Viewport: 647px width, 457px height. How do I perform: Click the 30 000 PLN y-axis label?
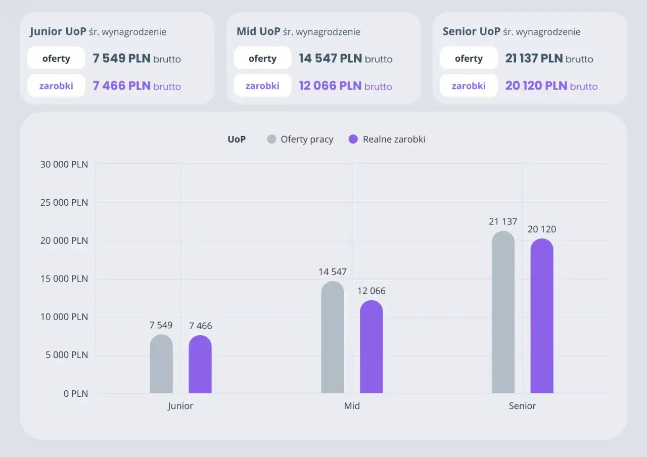point(64,164)
